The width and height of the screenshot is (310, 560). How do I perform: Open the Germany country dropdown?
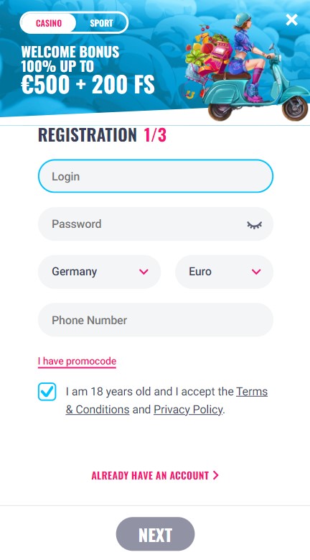(x=100, y=272)
